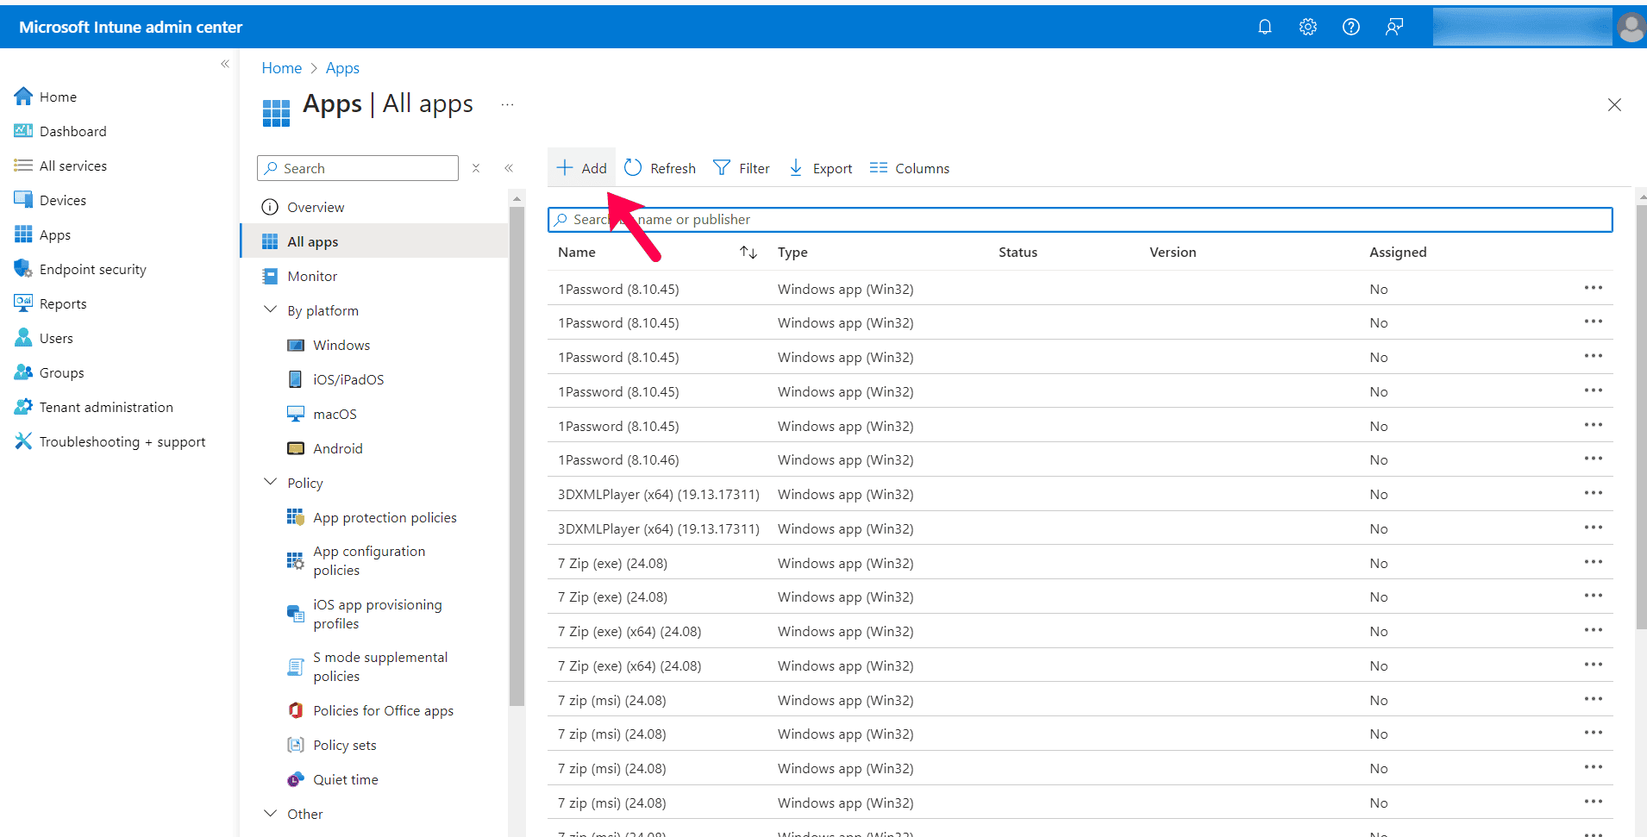Open the Columns chooser
Screen dimensions: 1647x837
pos(909,168)
